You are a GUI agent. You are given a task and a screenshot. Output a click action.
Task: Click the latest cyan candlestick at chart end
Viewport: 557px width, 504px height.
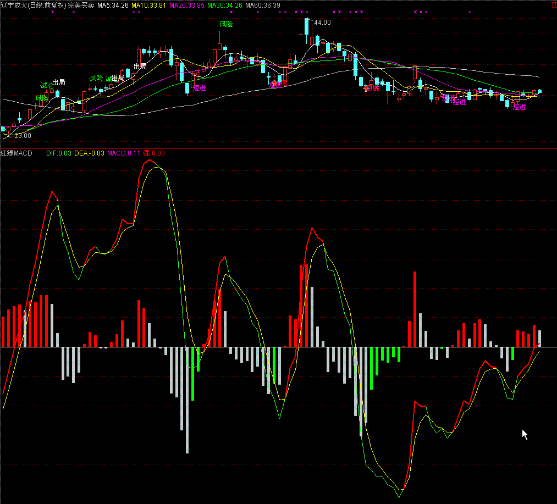coord(539,91)
